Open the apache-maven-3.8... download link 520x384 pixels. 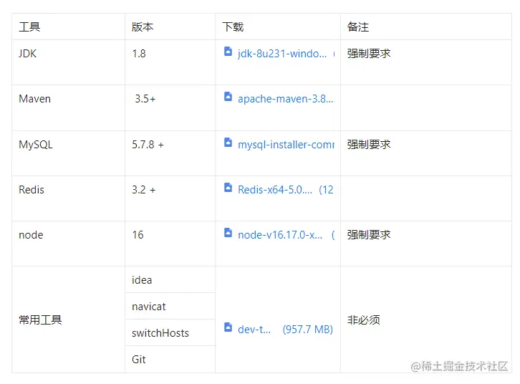[x=286, y=99]
